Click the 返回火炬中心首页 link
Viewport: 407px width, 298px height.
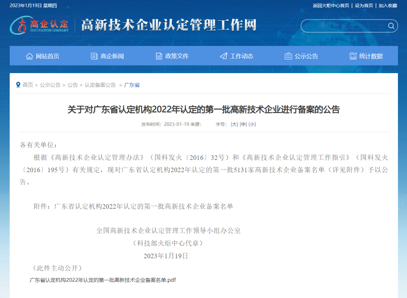[x=331, y=5]
